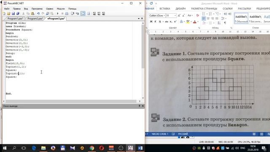The height and width of the screenshot is (152, 270).
Task: Pin the output window panel
Action: [x=139, y=106]
